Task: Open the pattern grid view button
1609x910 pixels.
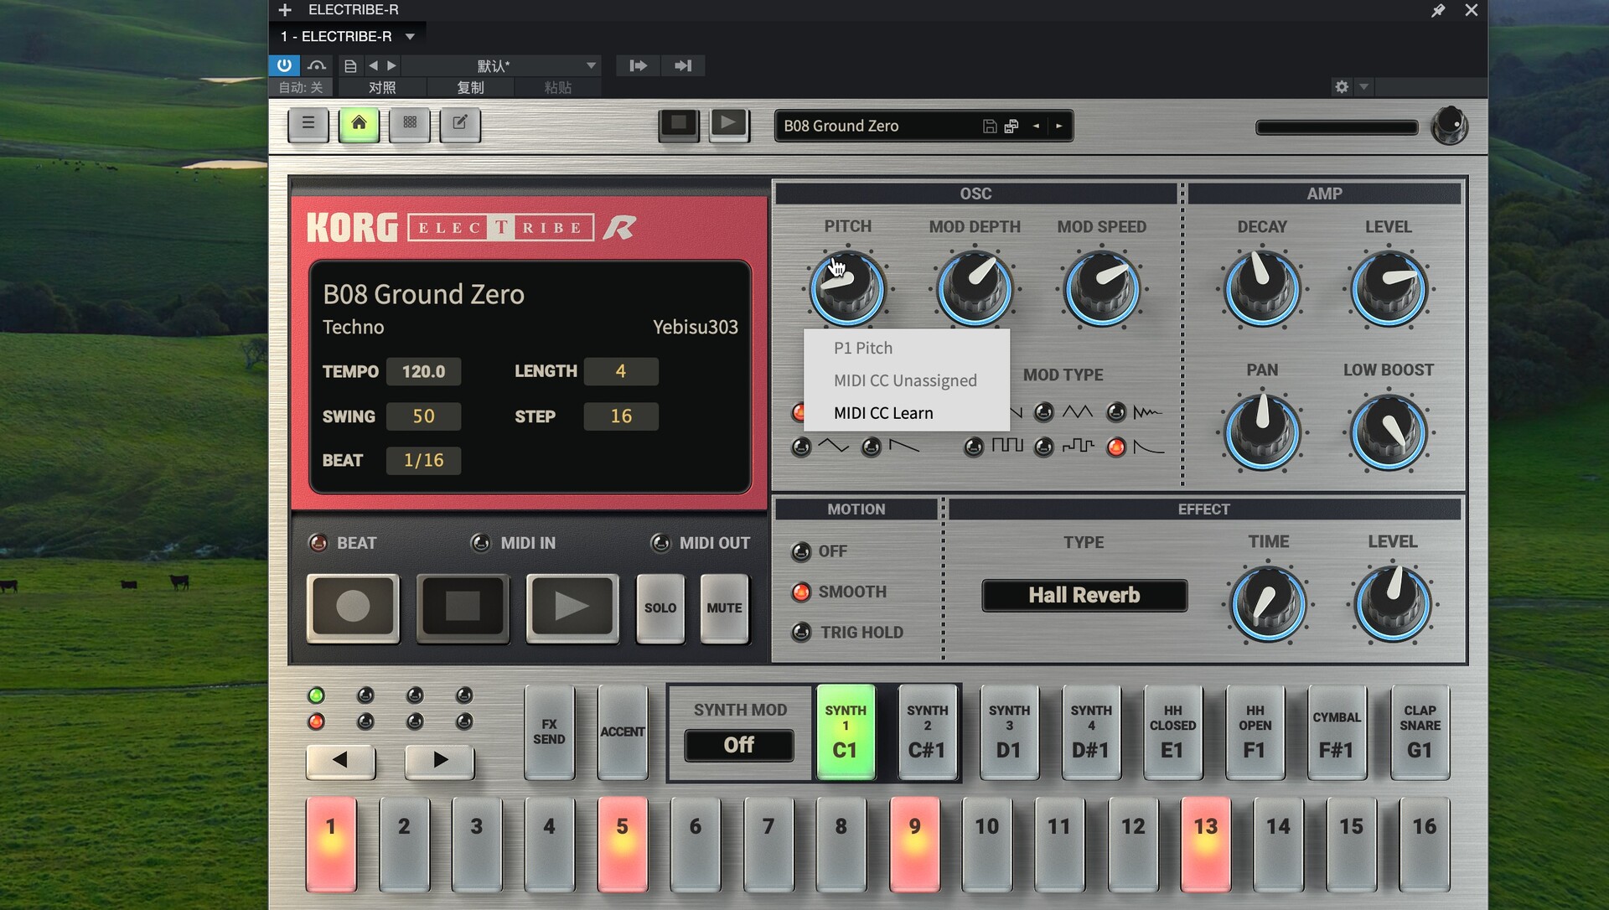Action: pyautogui.click(x=410, y=124)
